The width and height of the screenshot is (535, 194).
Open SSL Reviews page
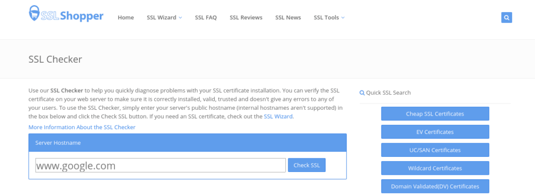pyautogui.click(x=246, y=17)
